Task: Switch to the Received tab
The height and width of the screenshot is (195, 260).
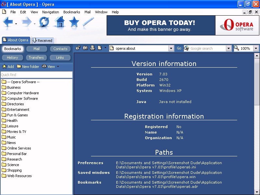Action: (42, 41)
